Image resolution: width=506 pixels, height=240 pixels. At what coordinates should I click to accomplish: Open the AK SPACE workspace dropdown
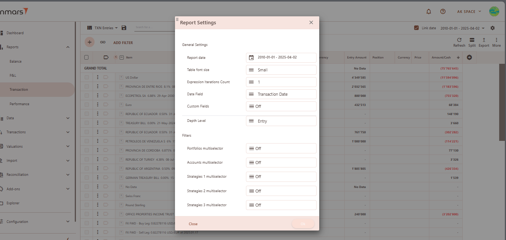(x=469, y=11)
